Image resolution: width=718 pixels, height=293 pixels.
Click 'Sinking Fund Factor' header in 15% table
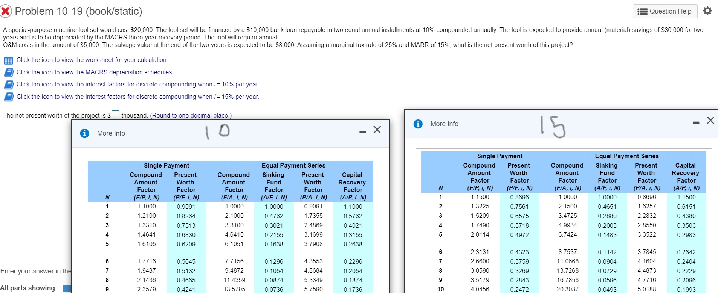coord(607,173)
